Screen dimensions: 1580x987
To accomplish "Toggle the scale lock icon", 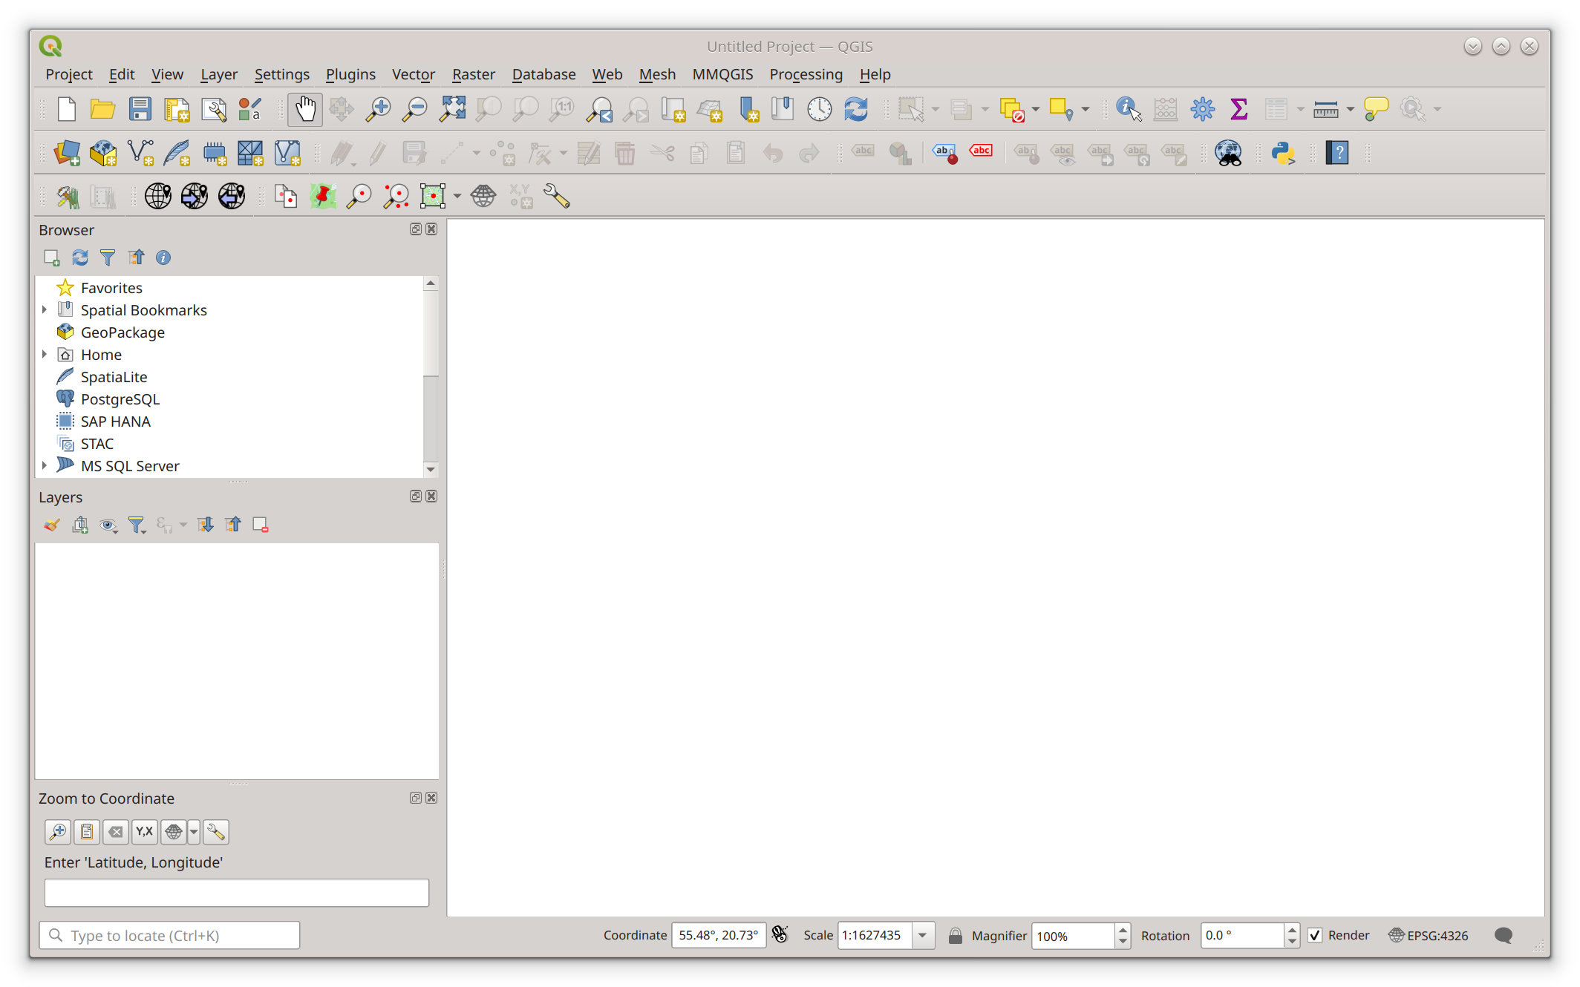I will [956, 935].
